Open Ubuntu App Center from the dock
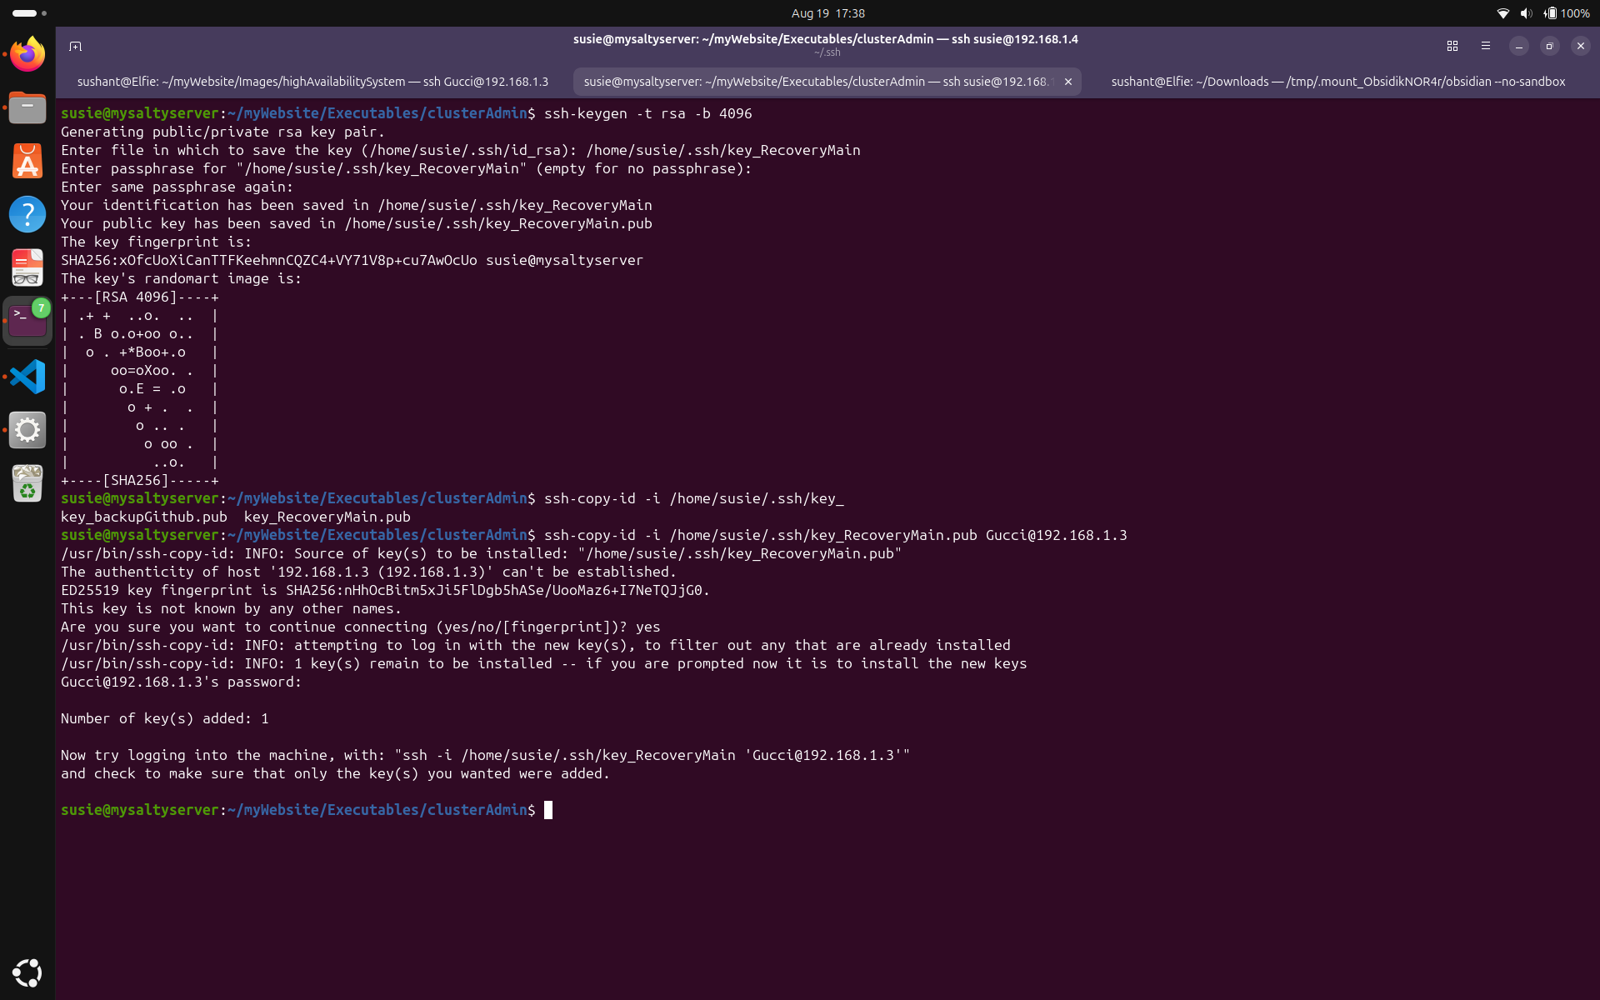This screenshot has width=1600, height=1000. click(x=27, y=161)
